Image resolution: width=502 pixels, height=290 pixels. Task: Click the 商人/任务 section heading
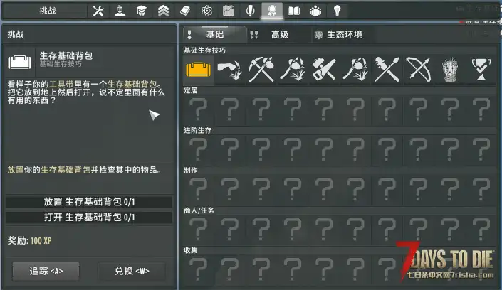[199, 210]
